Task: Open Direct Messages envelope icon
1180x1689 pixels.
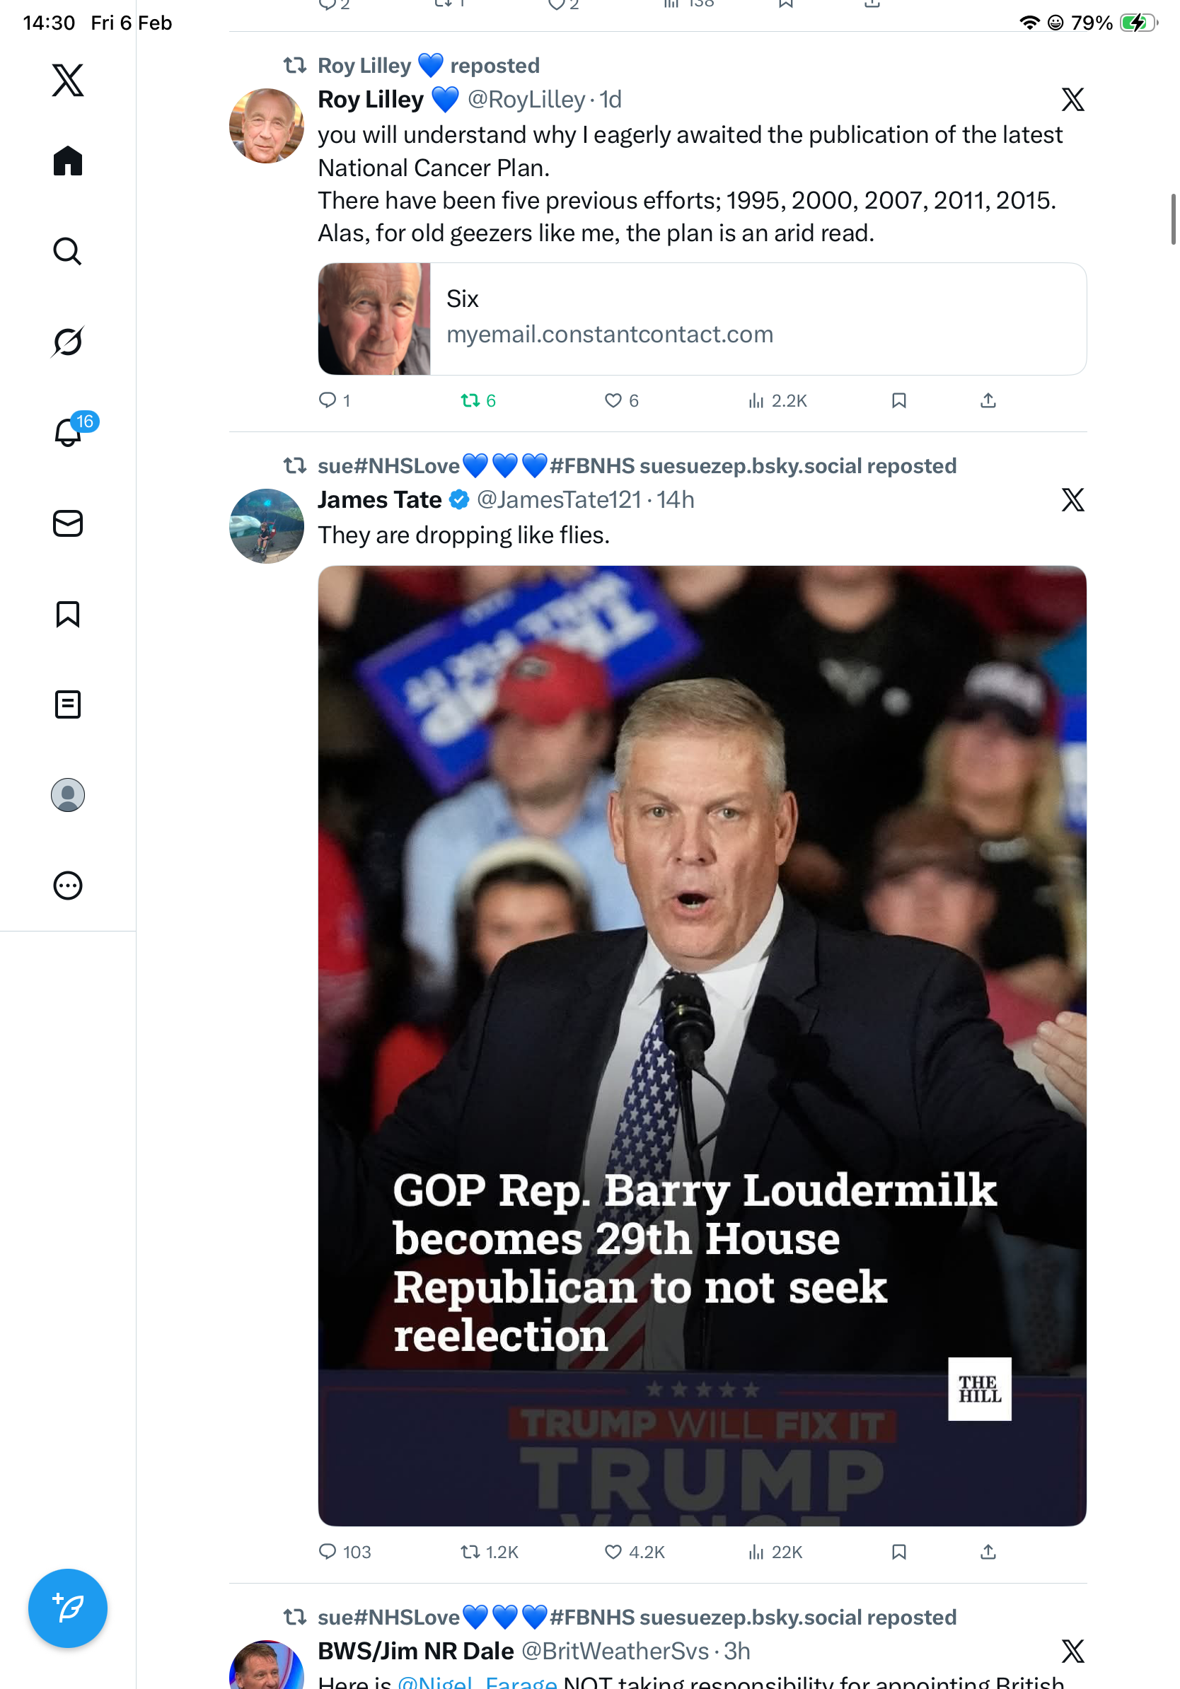Action: (x=68, y=523)
